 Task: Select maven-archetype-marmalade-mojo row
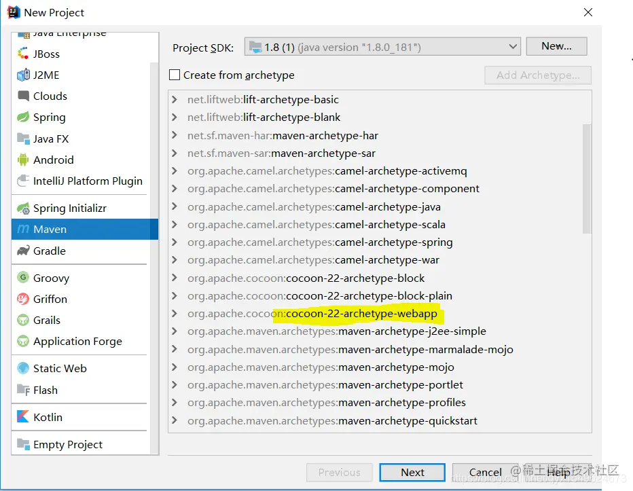(380, 349)
